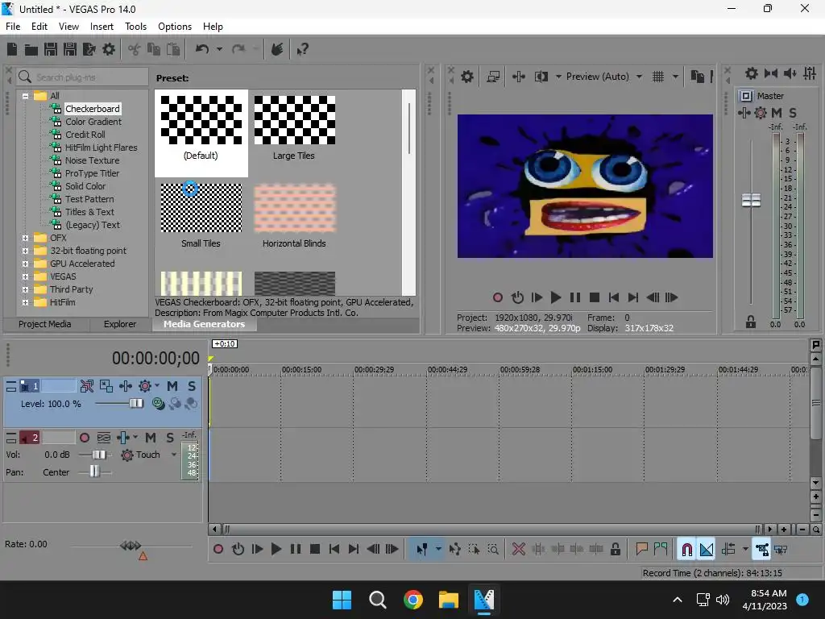
Task: Click the Lock event padlock icon
Action: click(615, 550)
